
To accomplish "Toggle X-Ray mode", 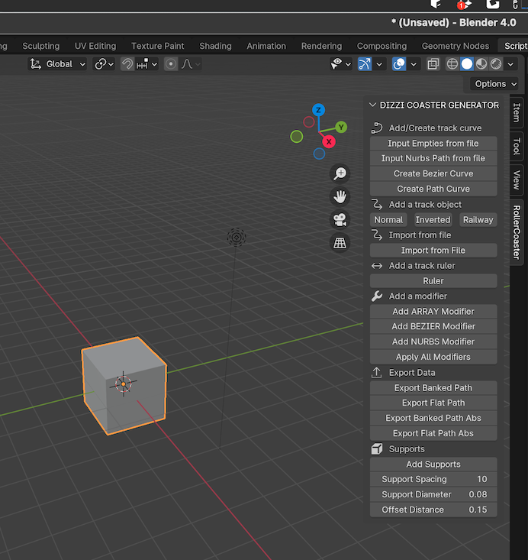I will (433, 64).
